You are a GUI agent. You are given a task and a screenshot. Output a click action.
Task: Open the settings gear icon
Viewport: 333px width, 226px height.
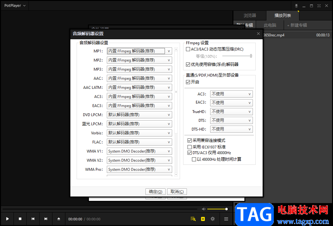[x=213, y=219]
